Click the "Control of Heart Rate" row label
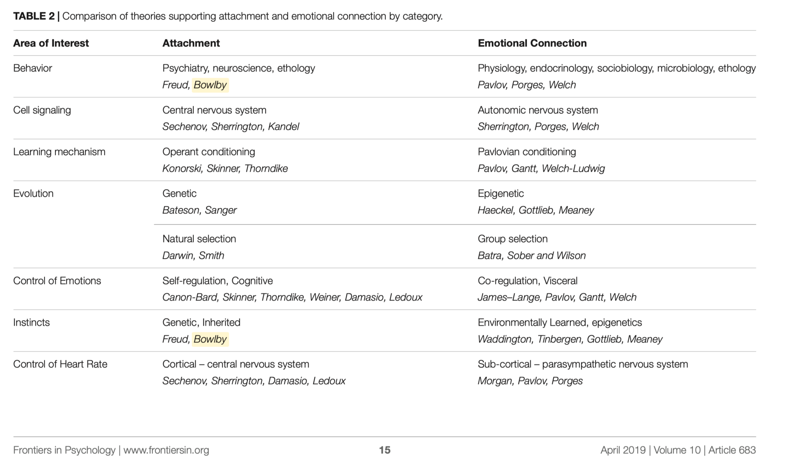Image resolution: width=787 pixels, height=464 pixels. [x=60, y=364]
